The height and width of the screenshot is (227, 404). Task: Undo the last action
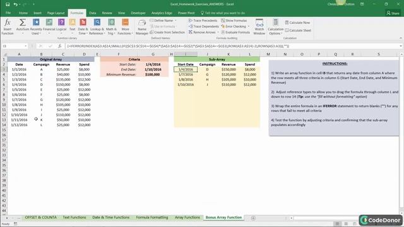[15, 4]
